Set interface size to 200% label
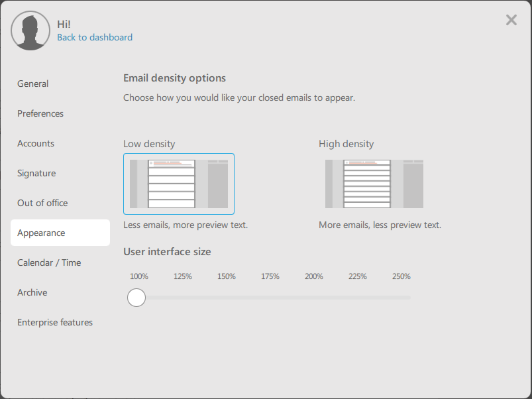This screenshot has width=532, height=399. click(x=314, y=276)
